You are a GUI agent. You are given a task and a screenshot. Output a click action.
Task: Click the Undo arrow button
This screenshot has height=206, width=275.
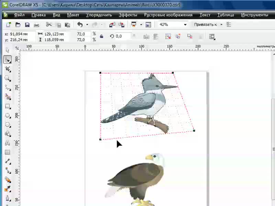(80, 25)
